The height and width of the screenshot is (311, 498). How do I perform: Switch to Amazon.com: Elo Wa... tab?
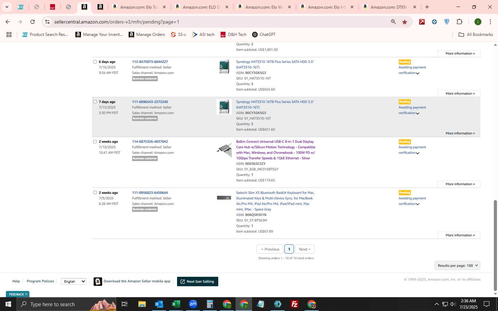coord(264,7)
